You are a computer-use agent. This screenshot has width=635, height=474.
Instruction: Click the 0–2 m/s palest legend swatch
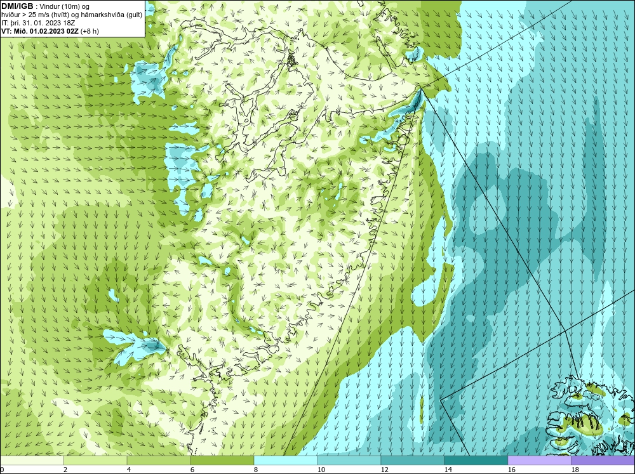coord(32,461)
